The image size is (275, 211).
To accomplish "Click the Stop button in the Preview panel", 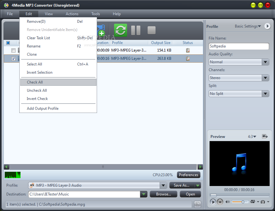I will pyautogui.click(x=220, y=202).
